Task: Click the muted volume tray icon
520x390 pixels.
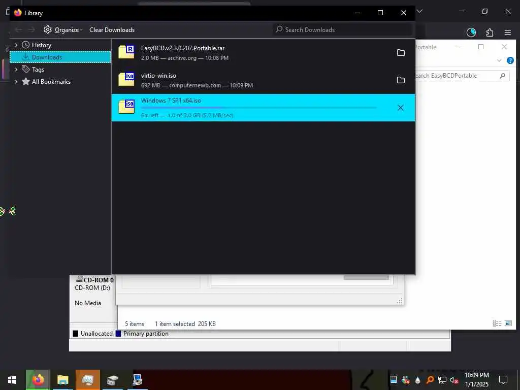Action: 454,380
